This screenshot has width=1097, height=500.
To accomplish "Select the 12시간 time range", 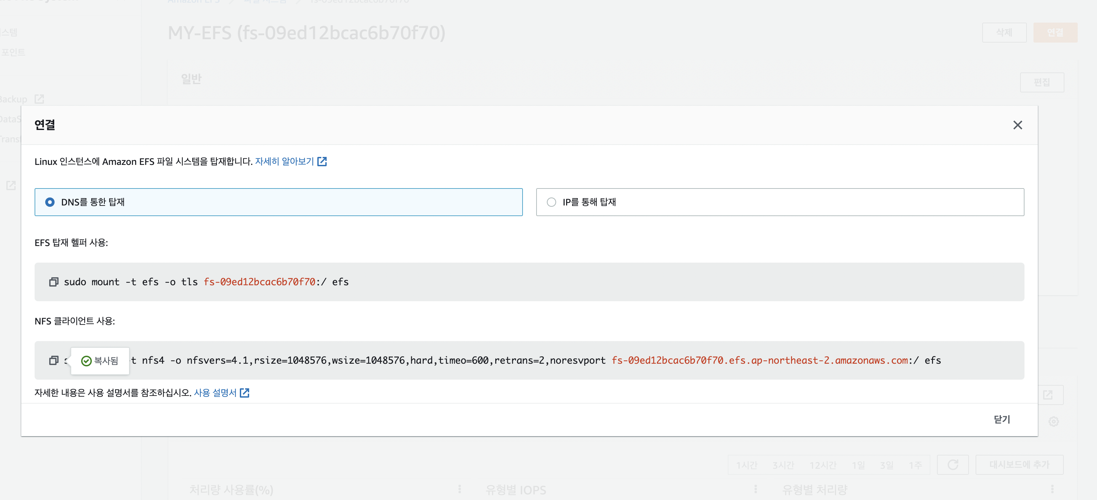I will 823,465.
